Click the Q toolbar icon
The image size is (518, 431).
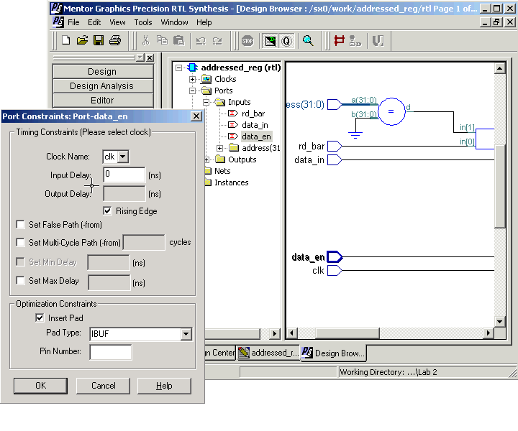tap(286, 41)
